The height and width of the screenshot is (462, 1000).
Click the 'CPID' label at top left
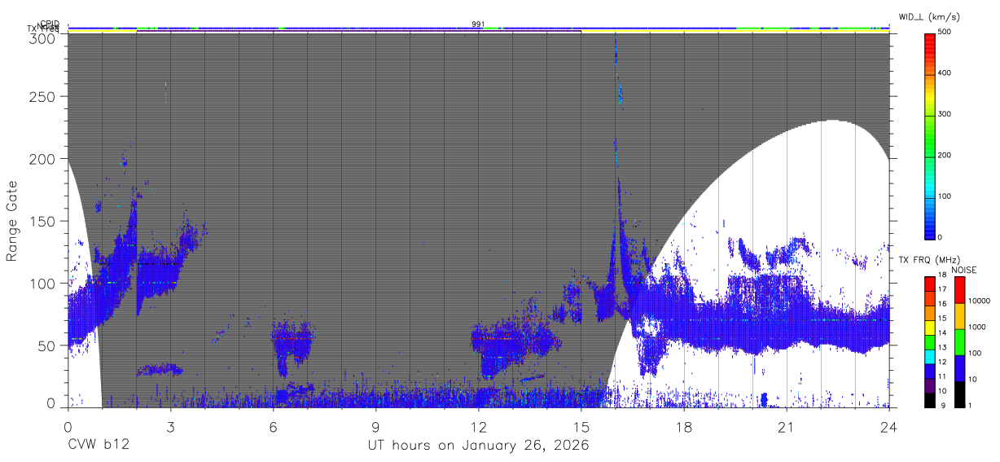[50, 24]
